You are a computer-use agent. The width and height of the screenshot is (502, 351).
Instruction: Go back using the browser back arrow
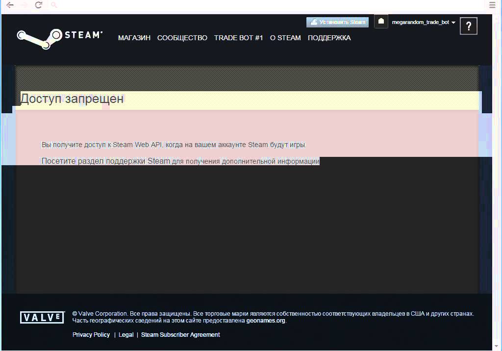[10, 5]
